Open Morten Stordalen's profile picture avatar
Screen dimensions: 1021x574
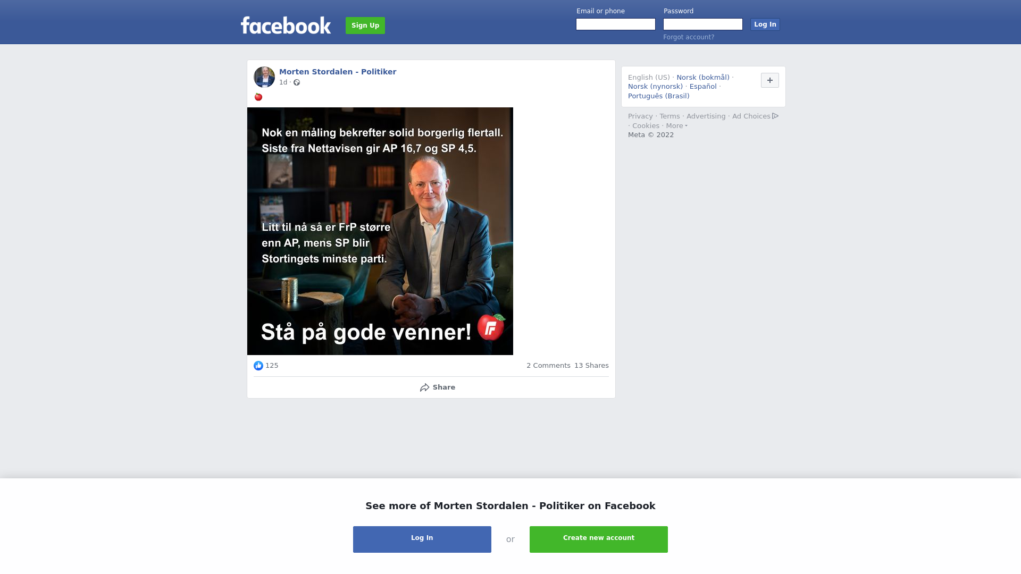click(x=264, y=77)
